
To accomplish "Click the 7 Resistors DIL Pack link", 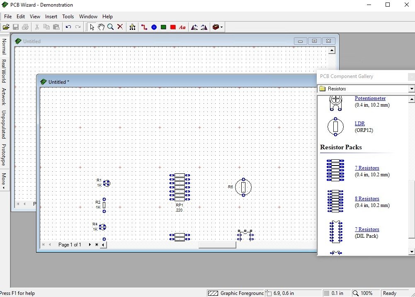I will [367, 229].
